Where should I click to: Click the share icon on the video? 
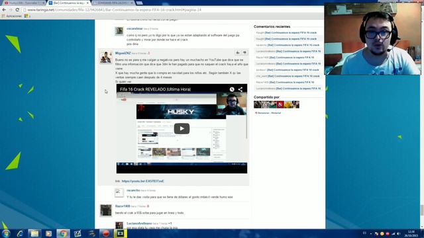[x=240, y=89]
